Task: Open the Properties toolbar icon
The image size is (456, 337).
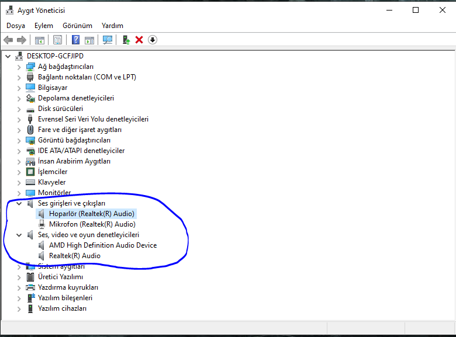Action: (57, 40)
